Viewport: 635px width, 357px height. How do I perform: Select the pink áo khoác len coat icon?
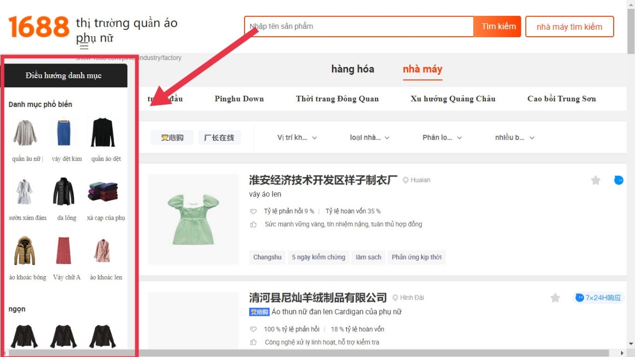tap(103, 250)
